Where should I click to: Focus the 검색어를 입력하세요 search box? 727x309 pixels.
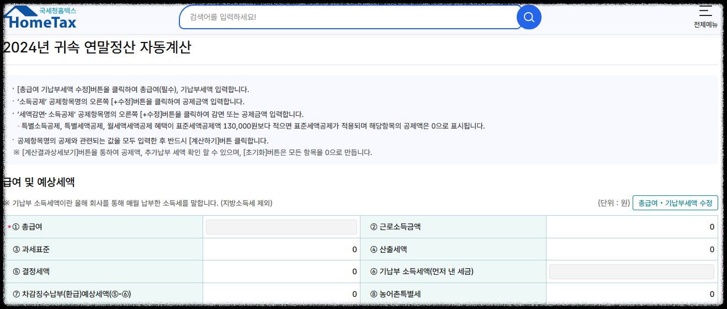coord(351,17)
